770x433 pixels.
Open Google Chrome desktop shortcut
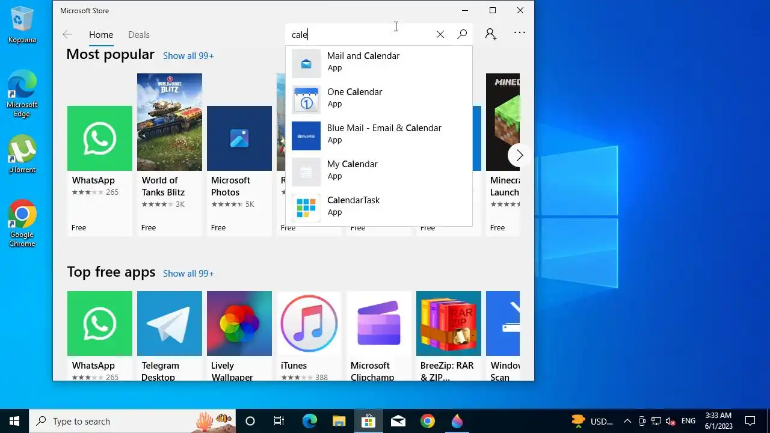(22, 223)
